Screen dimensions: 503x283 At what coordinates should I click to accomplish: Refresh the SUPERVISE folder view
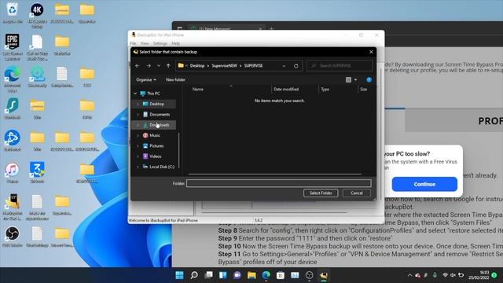click(x=296, y=66)
